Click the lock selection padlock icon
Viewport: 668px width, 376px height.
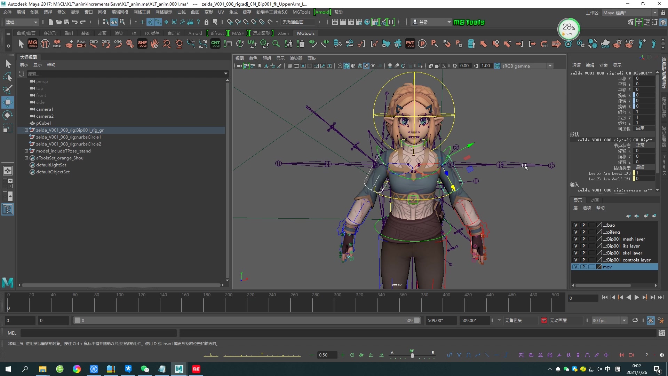pos(206,22)
